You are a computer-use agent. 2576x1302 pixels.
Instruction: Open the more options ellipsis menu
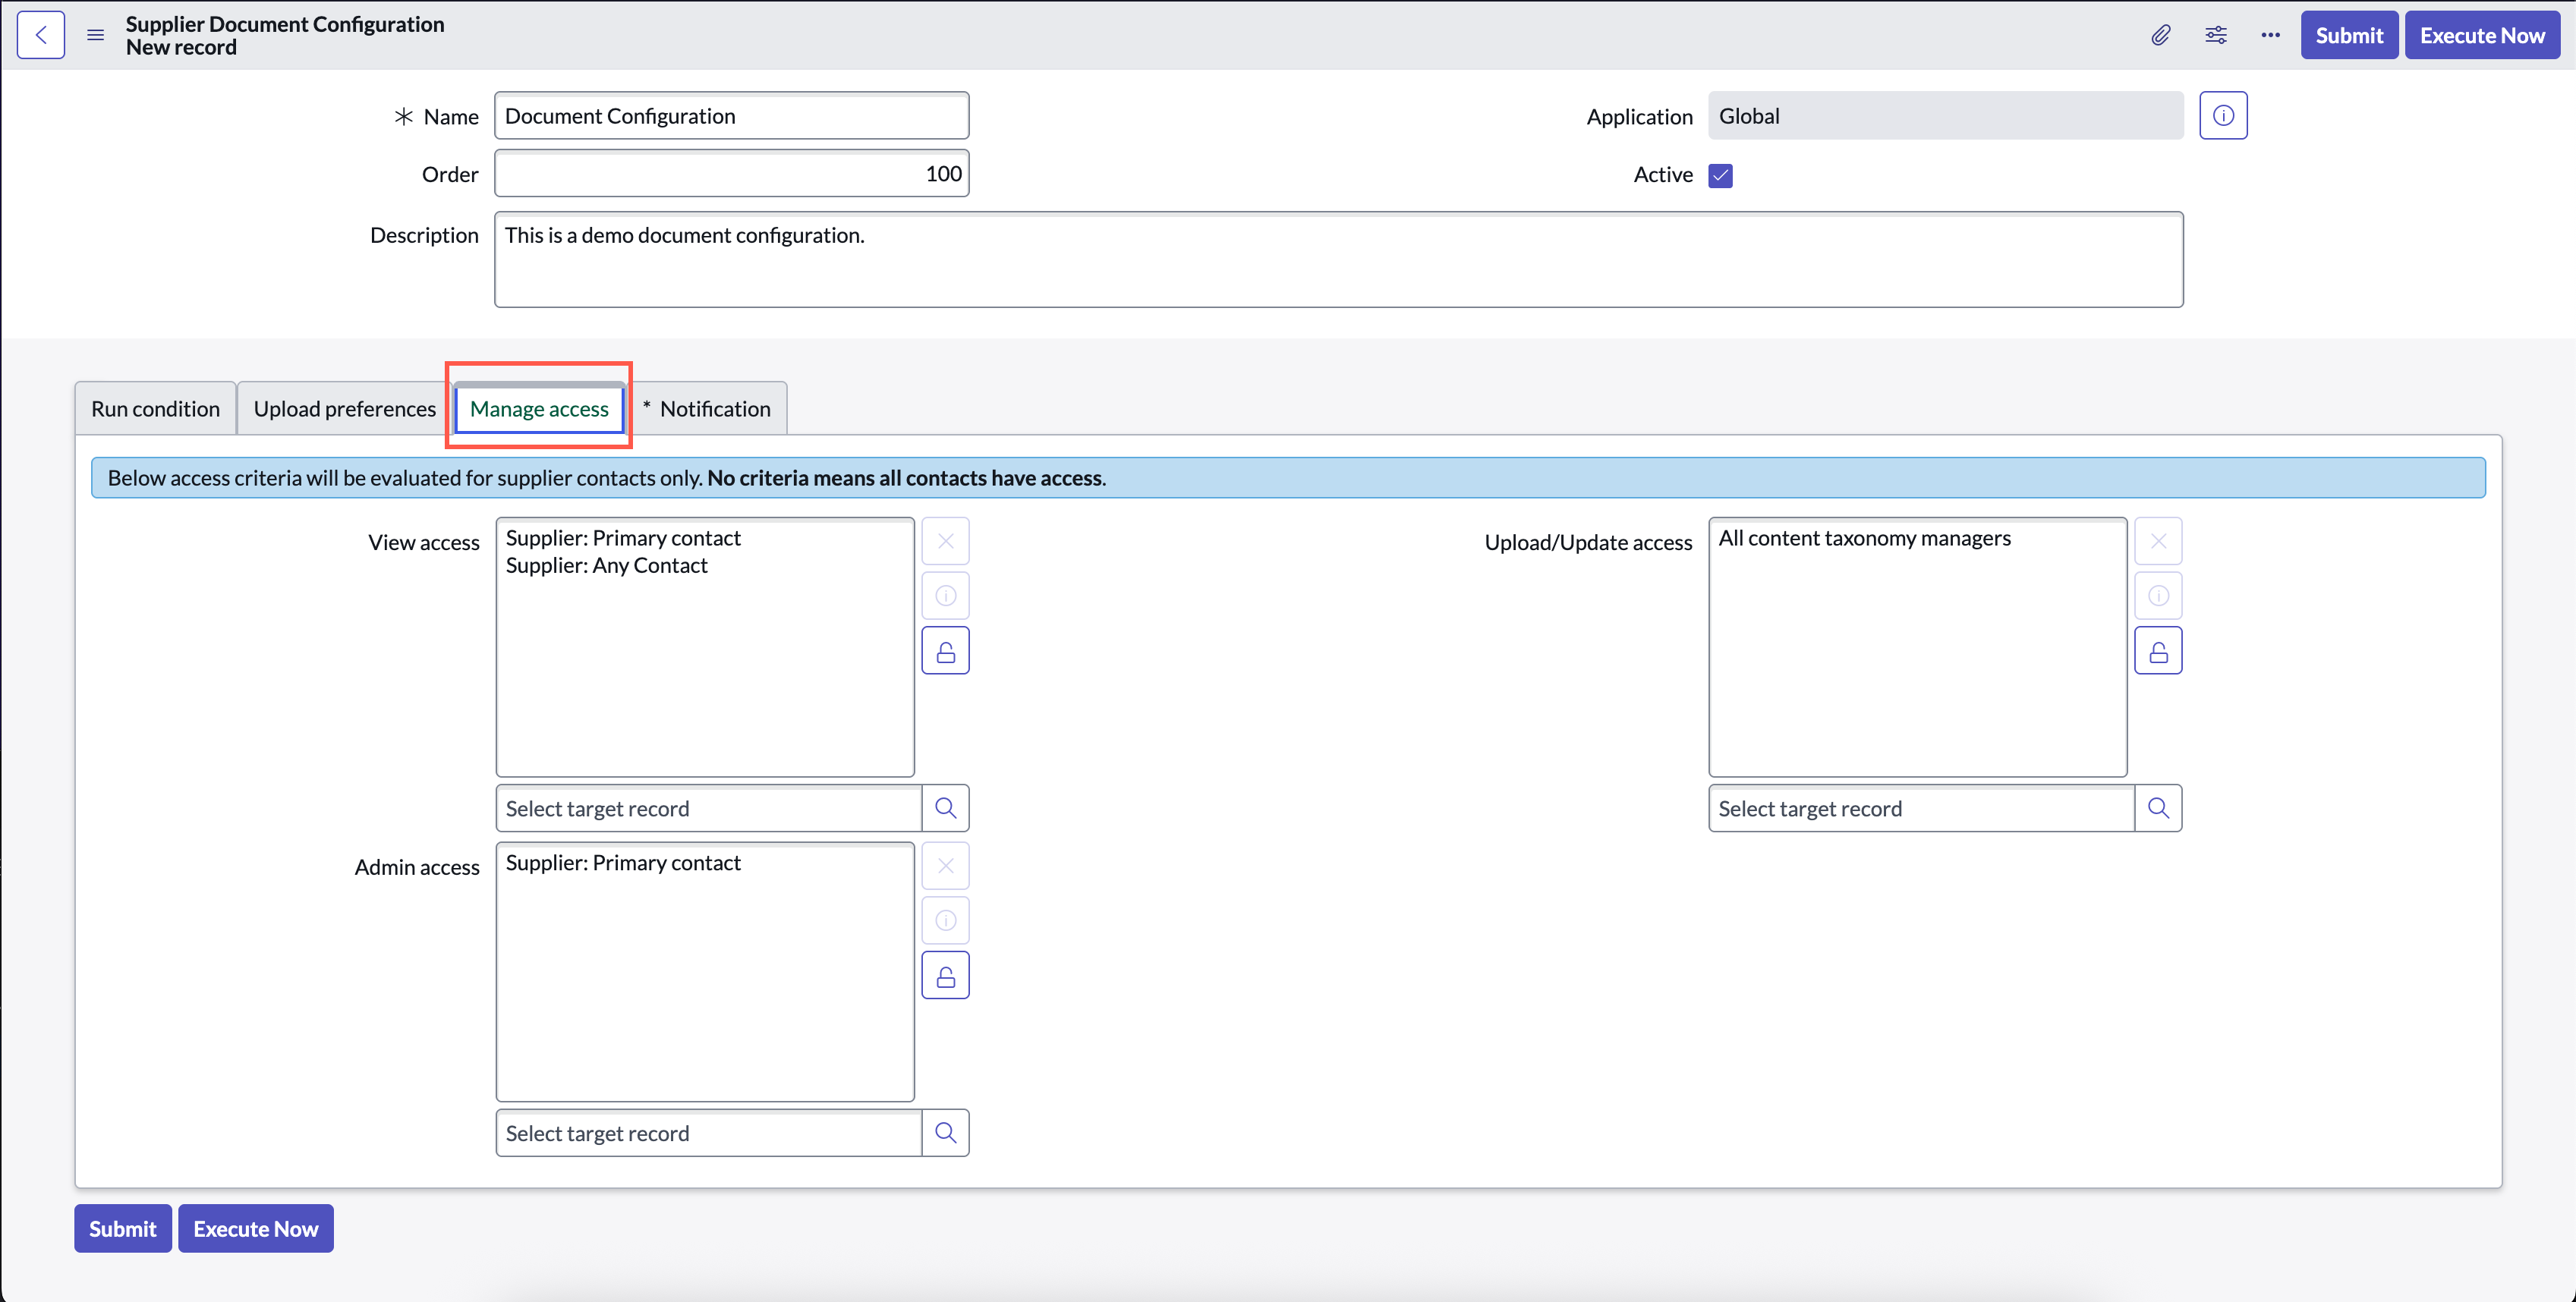coord(2271,35)
